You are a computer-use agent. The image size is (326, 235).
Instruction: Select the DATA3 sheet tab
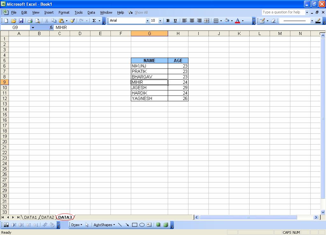coord(65,217)
